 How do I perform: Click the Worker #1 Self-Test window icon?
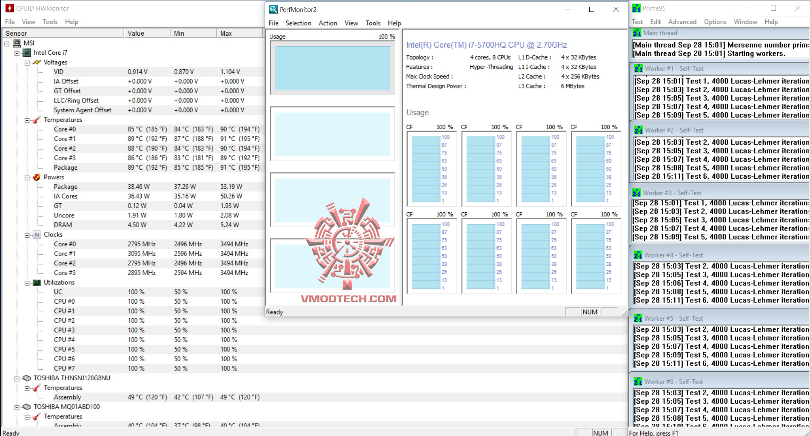[638, 68]
